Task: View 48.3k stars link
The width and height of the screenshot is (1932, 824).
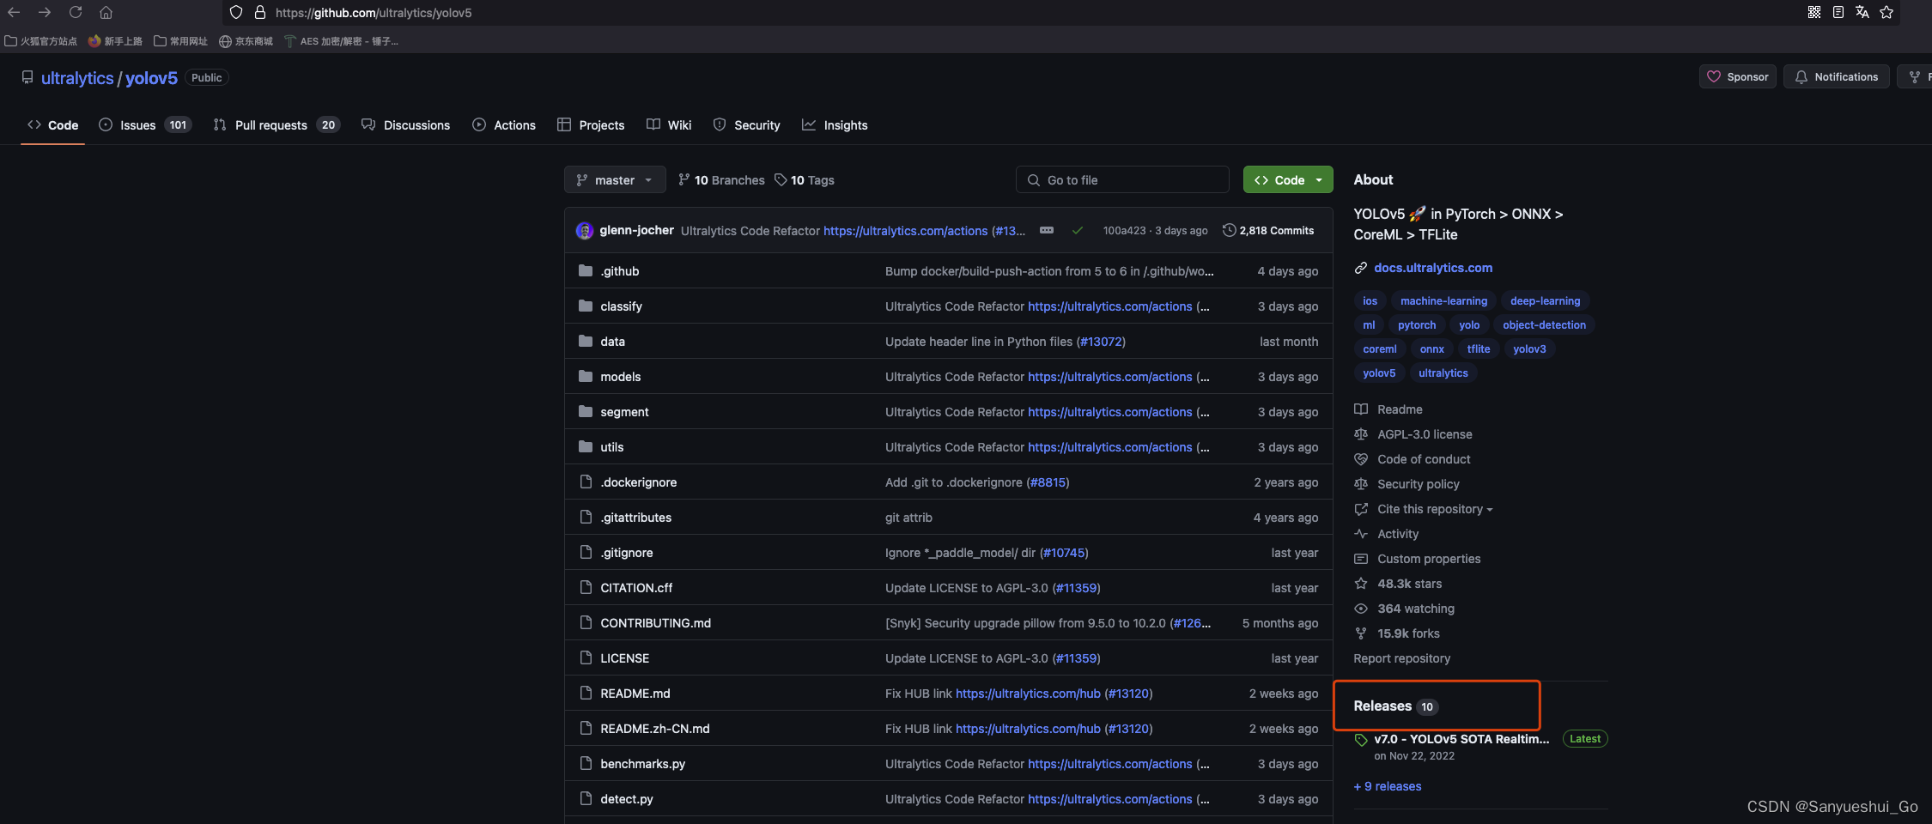Action: click(1409, 584)
